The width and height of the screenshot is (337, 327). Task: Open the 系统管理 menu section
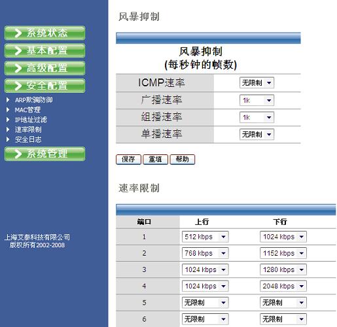[x=44, y=154]
